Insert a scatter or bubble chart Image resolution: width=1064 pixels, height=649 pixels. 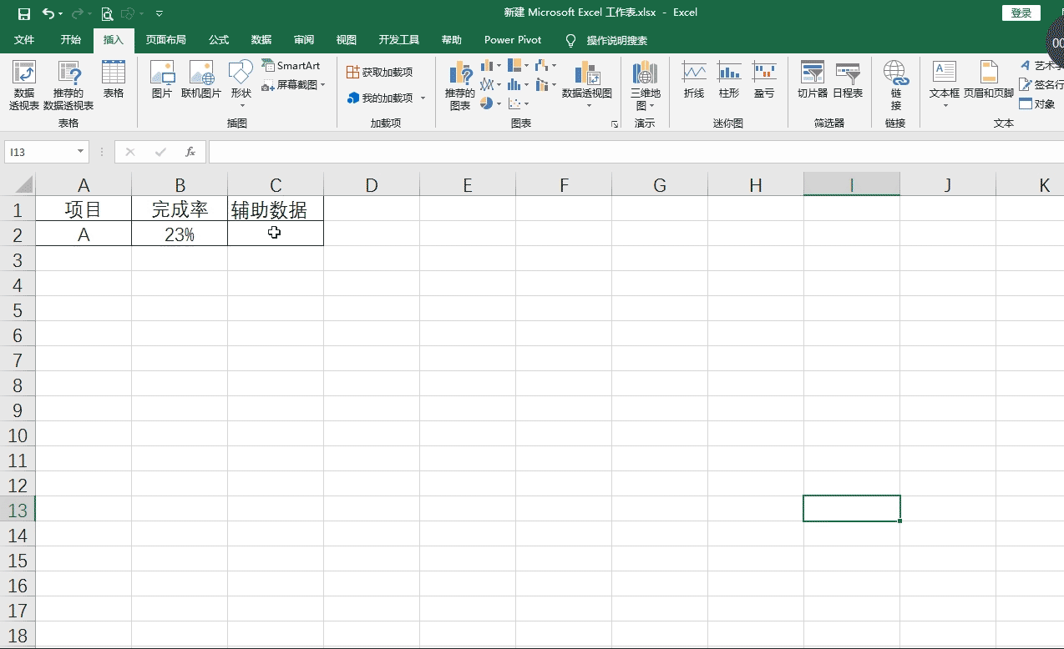click(x=514, y=103)
